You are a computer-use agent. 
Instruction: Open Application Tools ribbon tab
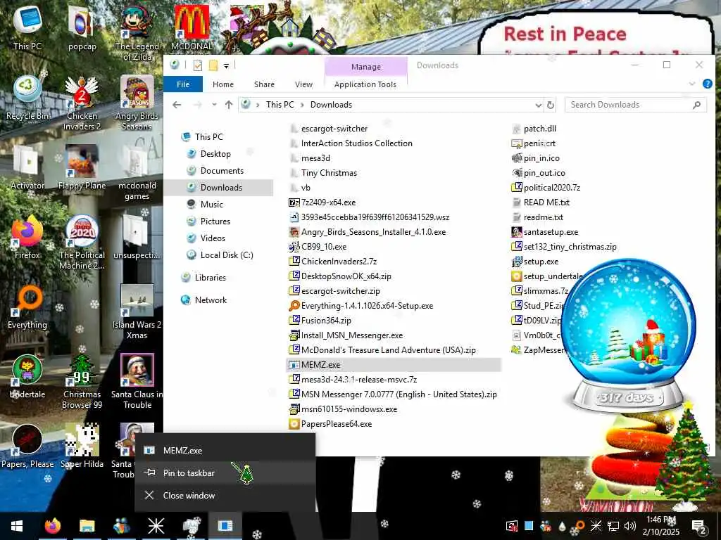coord(365,84)
